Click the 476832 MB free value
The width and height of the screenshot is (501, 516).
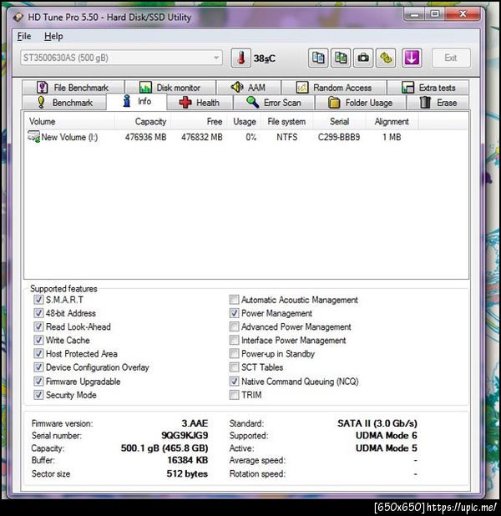(202, 137)
